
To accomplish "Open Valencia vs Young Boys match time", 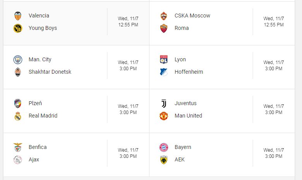I will pyautogui.click(x=128, y=22).
